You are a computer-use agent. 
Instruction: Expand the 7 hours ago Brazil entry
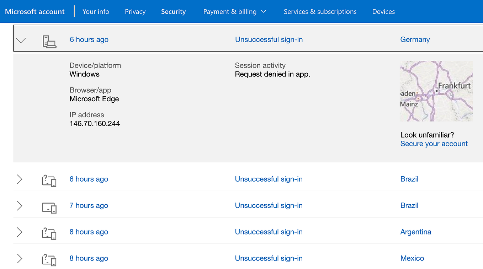click(x=20, y=205)
